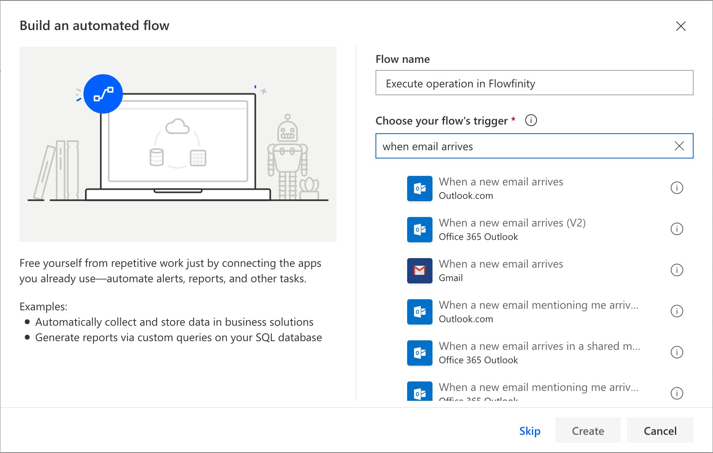Open info for shared mailbox email trigger
The width and height of the screenshot is (713, 453).
pos(677,352)
